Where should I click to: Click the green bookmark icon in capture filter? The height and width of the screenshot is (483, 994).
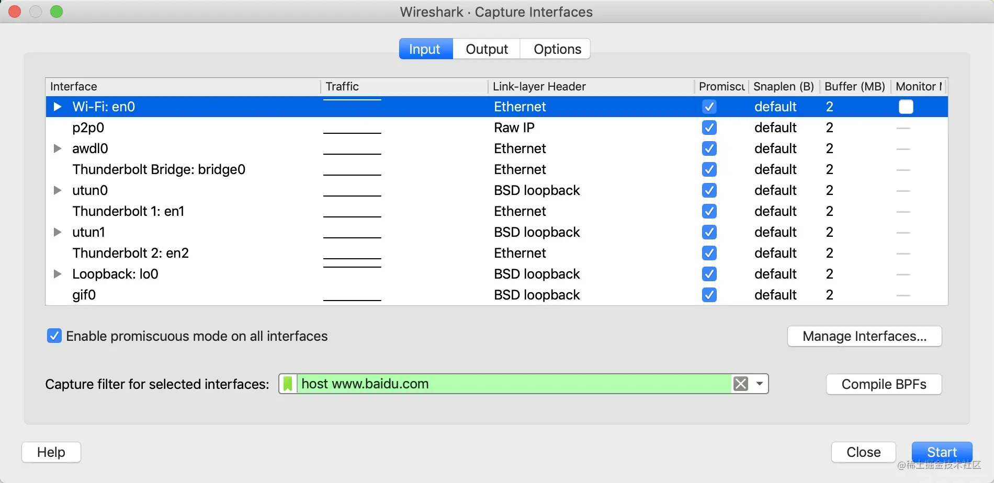point(288,384)
